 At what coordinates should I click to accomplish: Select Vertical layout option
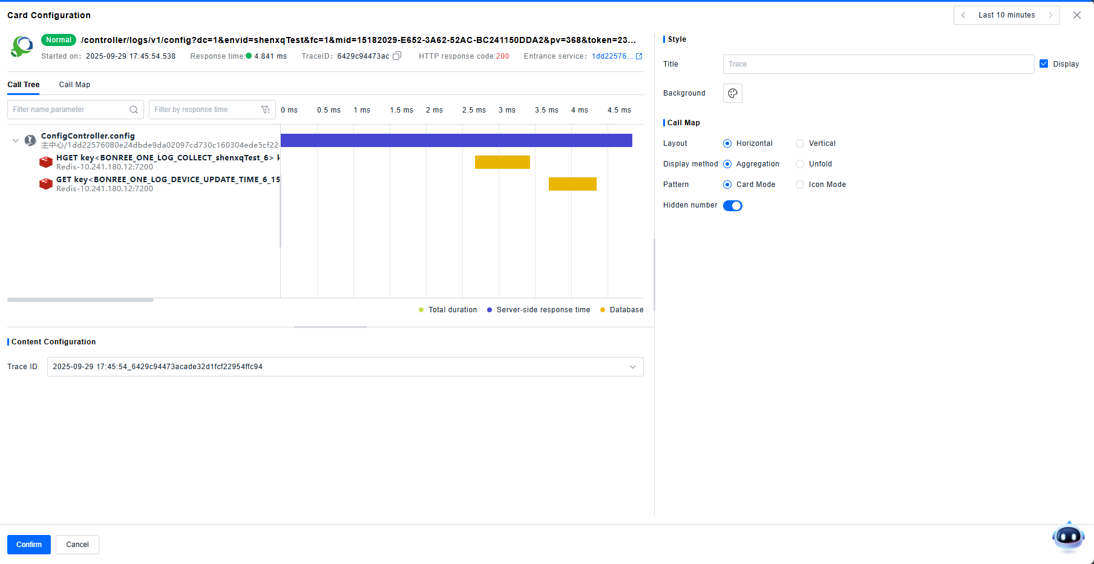(800, 143)
